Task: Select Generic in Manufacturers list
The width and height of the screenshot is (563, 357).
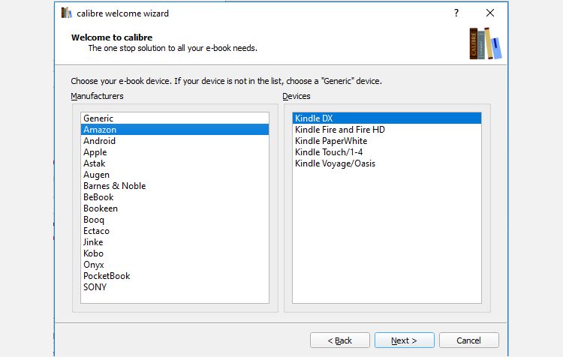Action: [x=175, y=118]
